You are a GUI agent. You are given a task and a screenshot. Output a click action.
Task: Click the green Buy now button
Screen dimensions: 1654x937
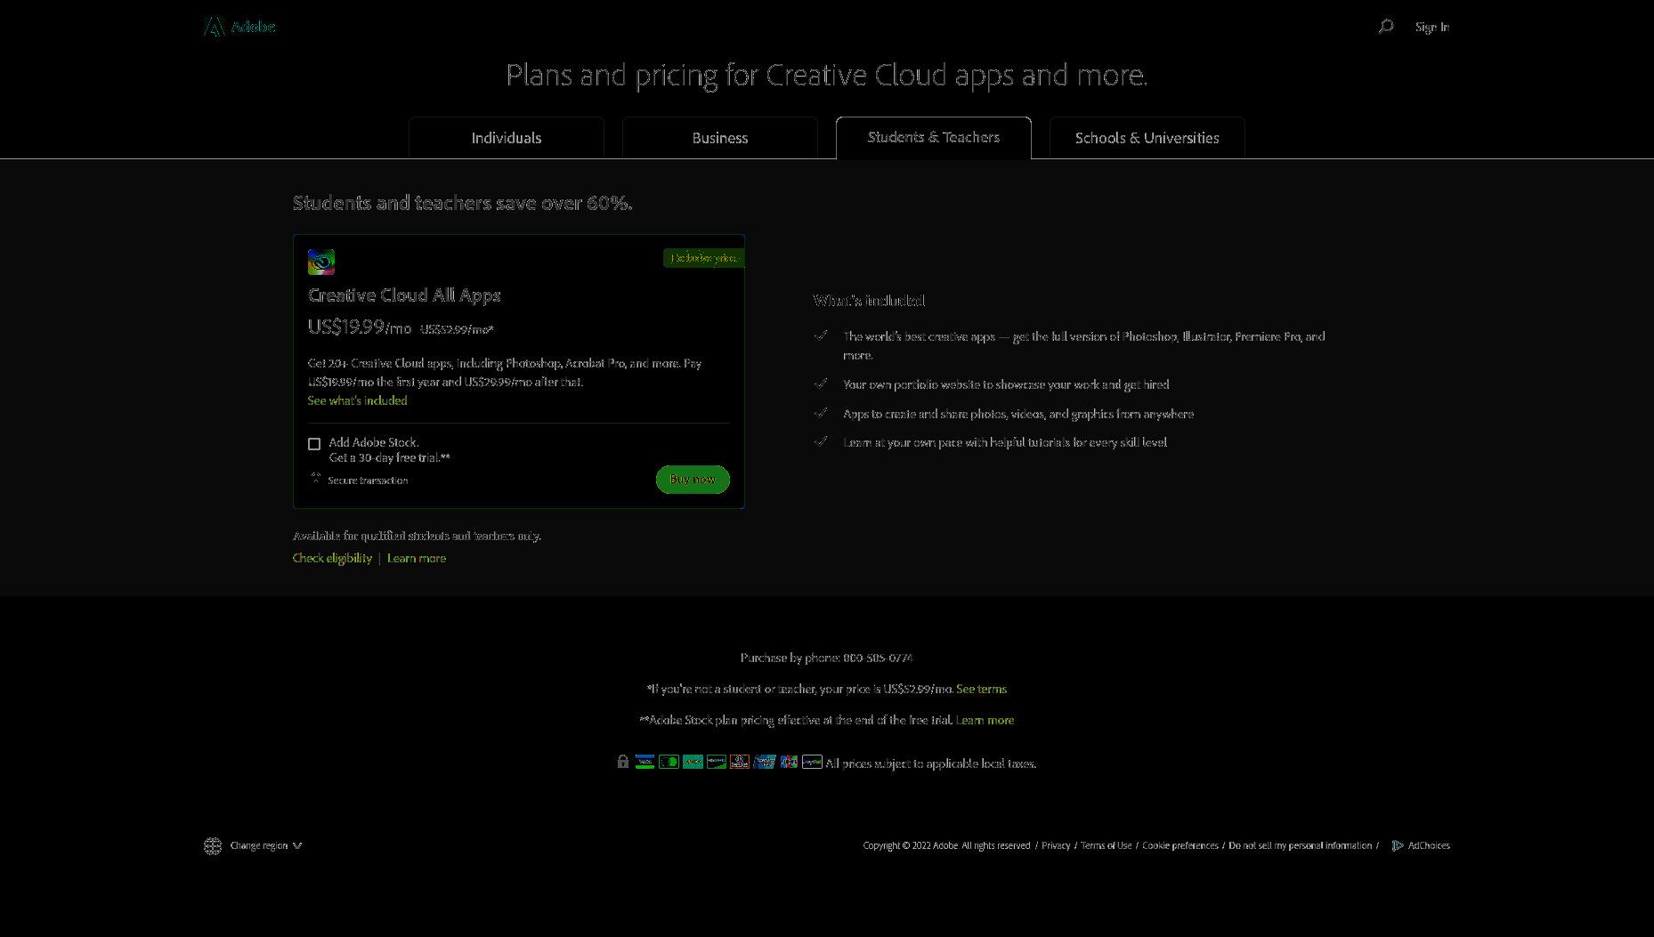point(693,480)
